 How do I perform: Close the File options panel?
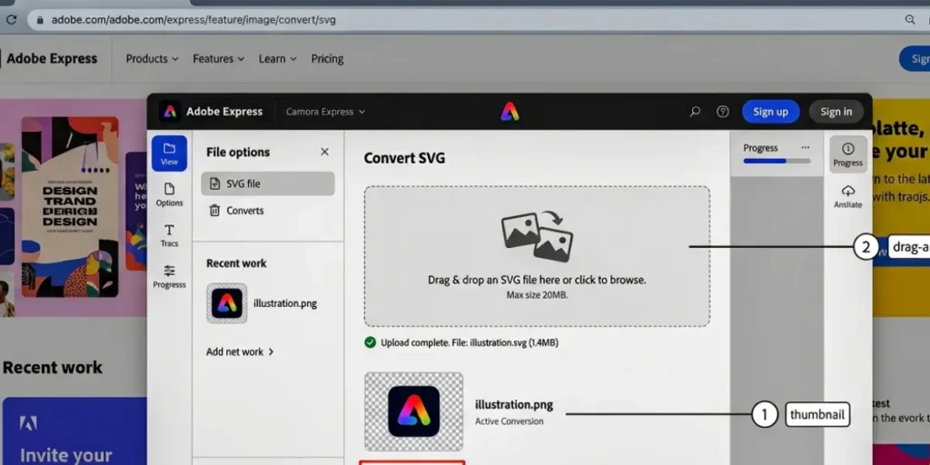[324, 152]
